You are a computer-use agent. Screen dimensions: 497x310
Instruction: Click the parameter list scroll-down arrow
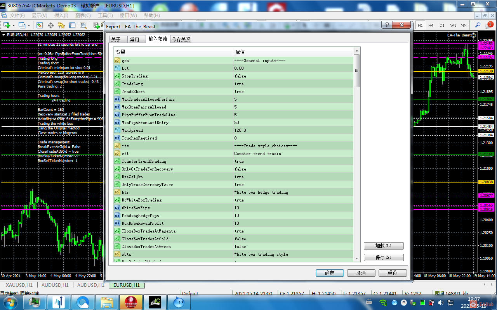click(x=357, y=258)
